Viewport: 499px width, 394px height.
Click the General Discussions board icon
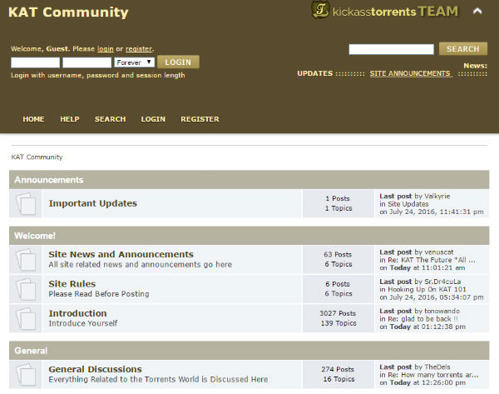coord(26,374)
